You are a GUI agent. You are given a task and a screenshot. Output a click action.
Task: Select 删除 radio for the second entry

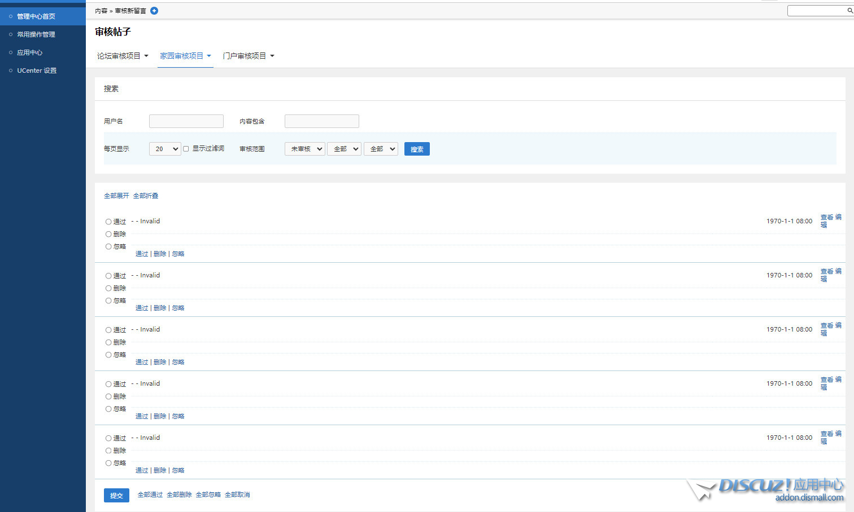coord(108,288)
